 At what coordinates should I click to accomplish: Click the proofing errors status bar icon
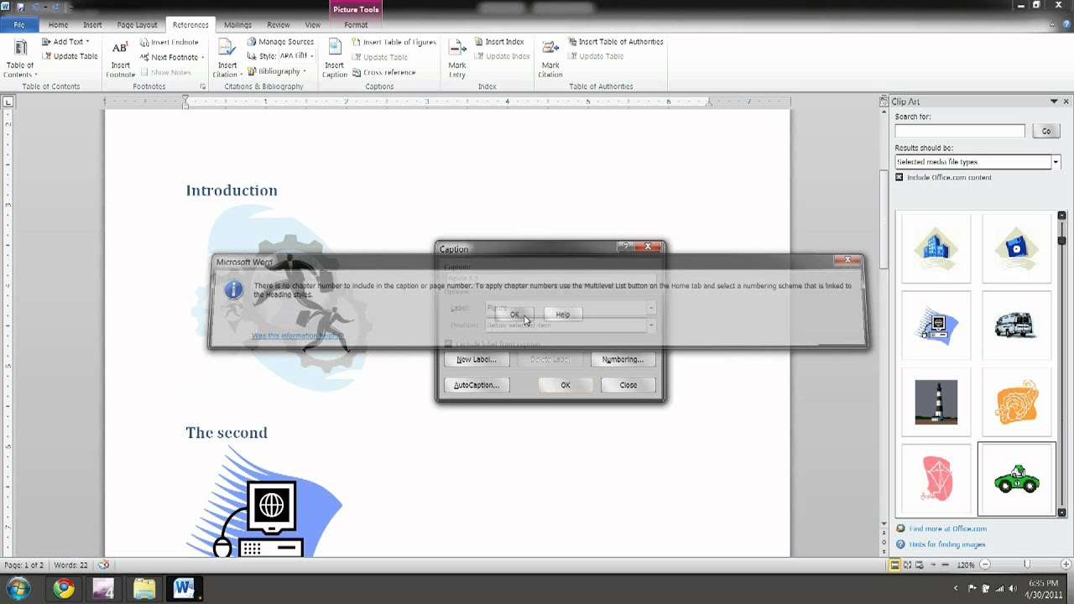coord(104,565)
